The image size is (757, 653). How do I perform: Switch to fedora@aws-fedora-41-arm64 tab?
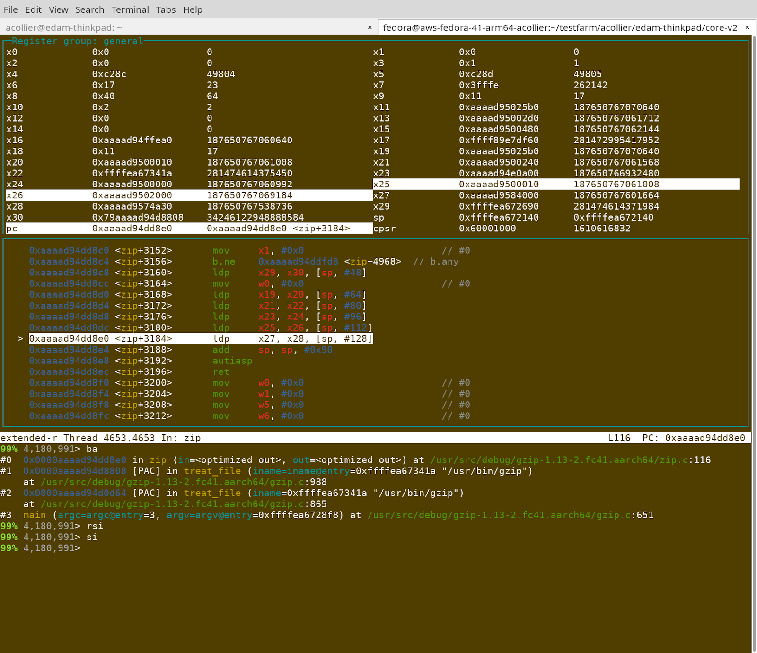click(x=560, y=27)
